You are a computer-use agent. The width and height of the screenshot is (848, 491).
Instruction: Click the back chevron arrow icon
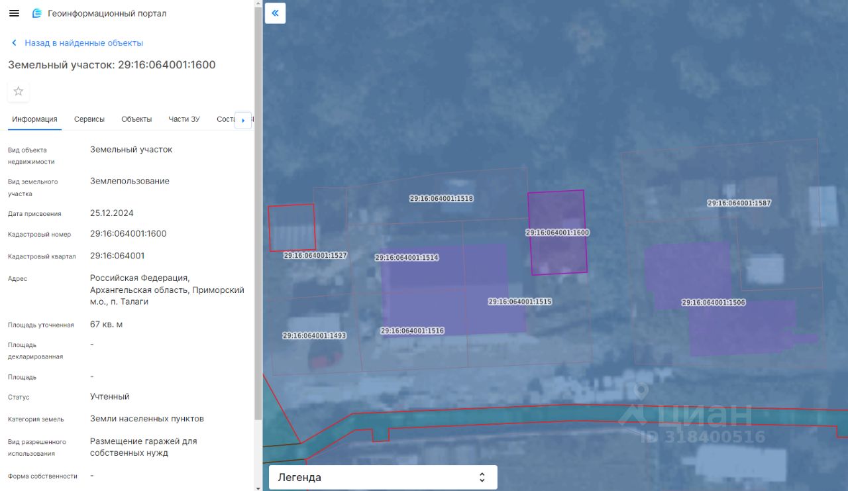[x=14, y=42]
